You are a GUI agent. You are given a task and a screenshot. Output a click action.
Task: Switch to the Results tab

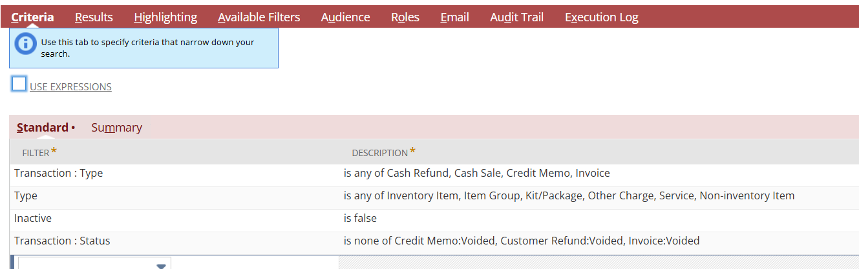(94, 17)
